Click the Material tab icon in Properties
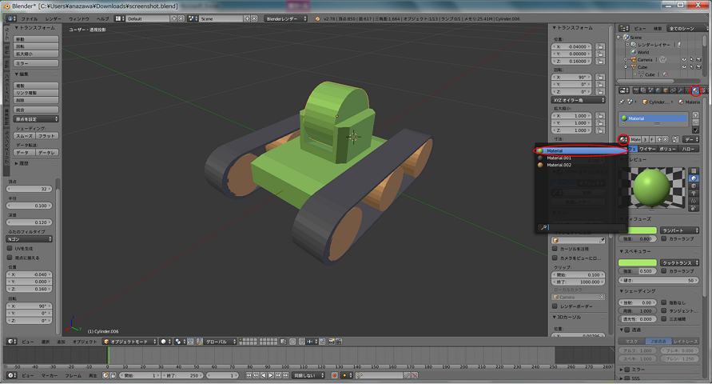This screenshot has height=384, width=712. 695,90
